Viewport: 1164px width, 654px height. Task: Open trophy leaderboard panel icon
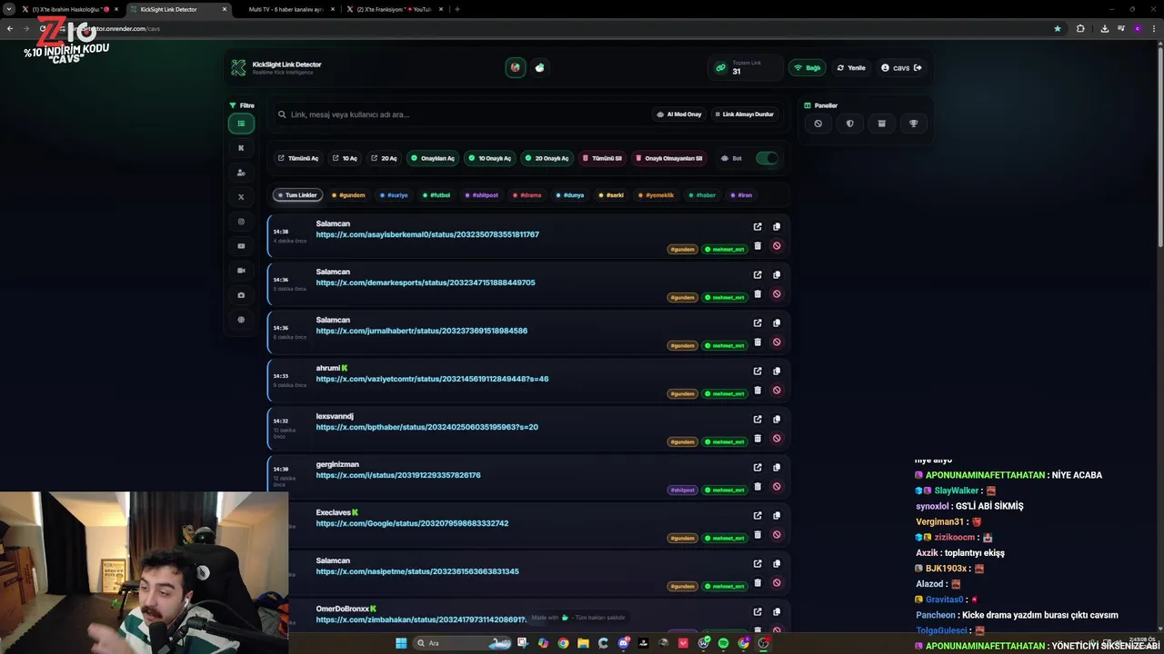click(914, 124)
